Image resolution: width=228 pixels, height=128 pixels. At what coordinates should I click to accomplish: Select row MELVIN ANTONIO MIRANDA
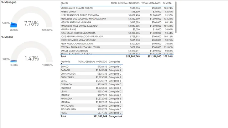click(x=116, y=22)
